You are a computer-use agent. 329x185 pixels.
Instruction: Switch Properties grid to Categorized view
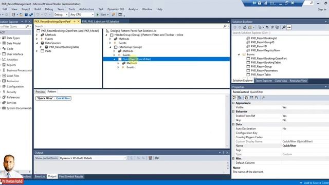point(234,98)
